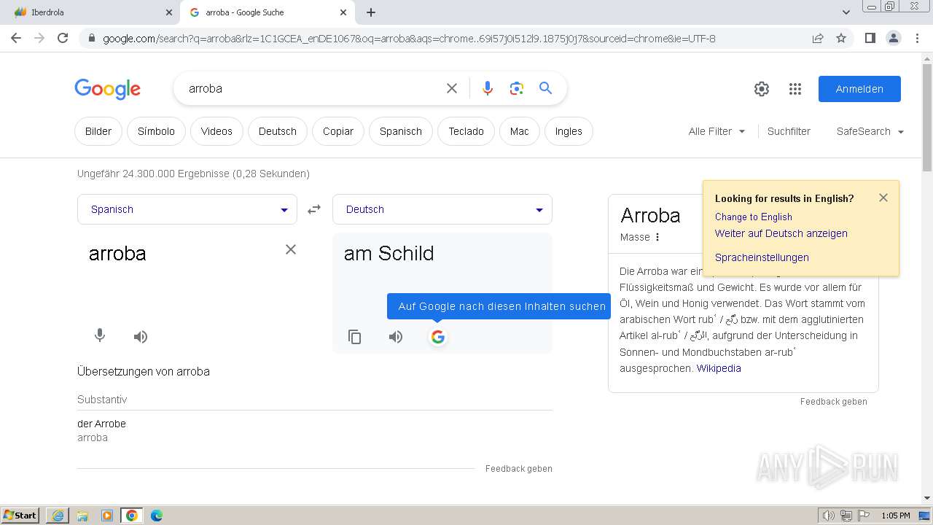Open Spracheinstellungen link

click(x=762, y=257)
